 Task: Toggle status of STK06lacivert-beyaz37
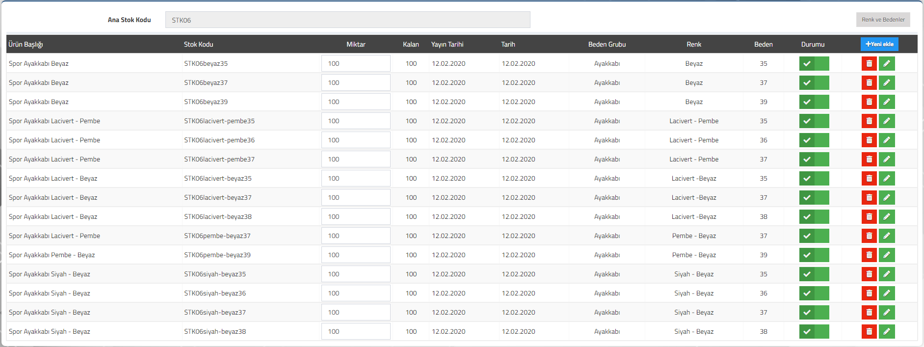pos(814,198)
